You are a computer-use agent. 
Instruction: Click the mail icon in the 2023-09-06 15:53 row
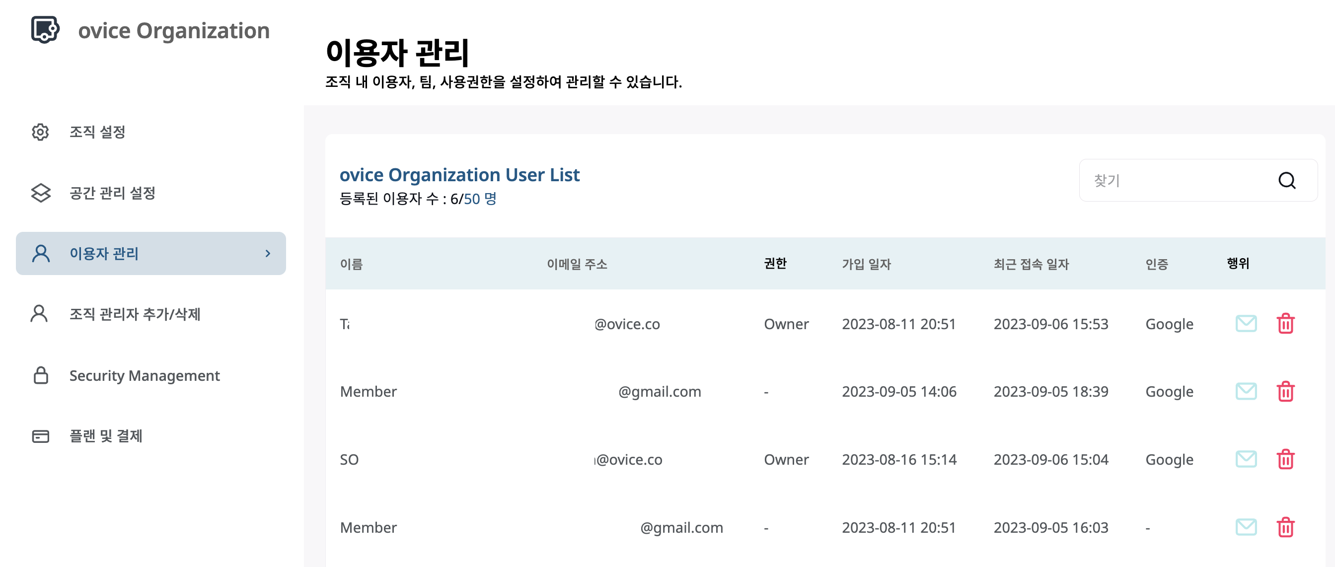(x=1246, y=323)
